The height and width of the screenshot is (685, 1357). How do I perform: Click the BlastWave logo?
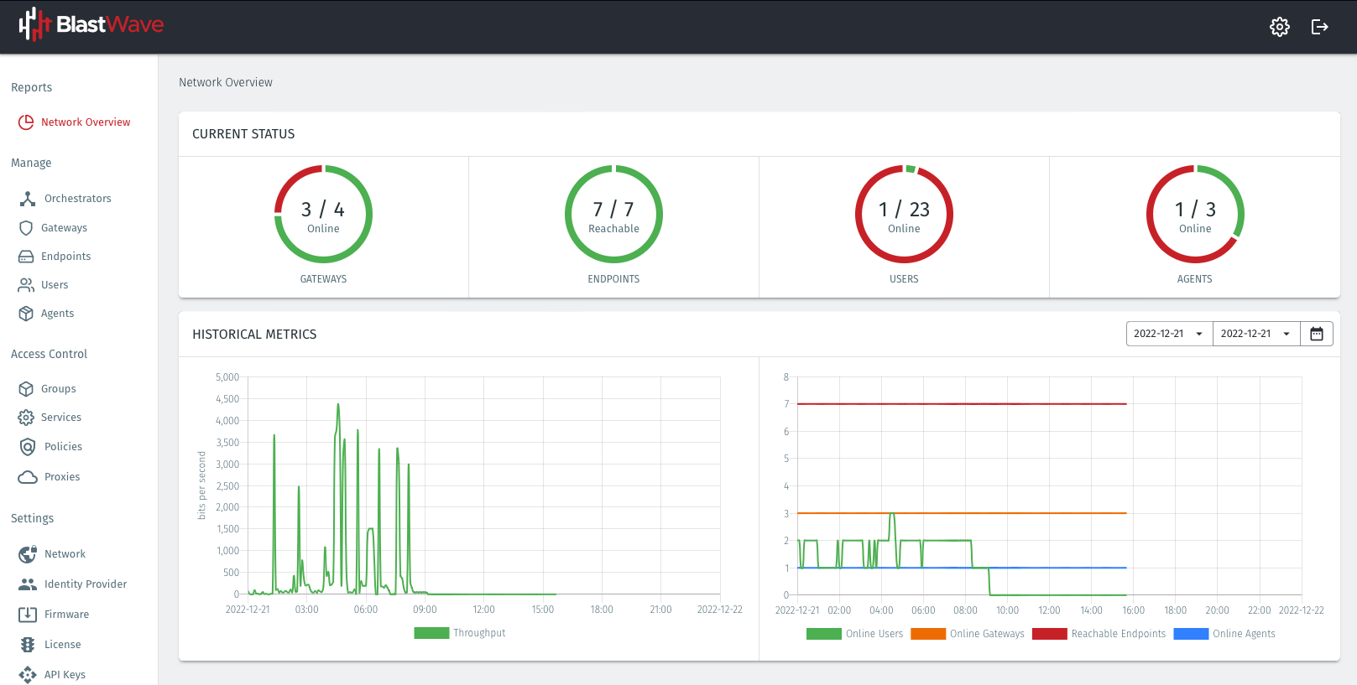pos(91,25)
